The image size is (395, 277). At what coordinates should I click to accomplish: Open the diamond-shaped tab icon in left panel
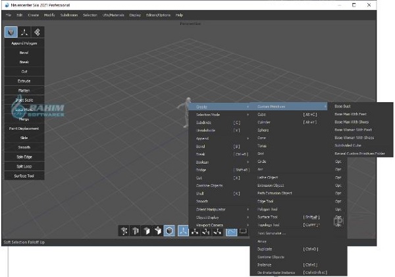point(38,32)
